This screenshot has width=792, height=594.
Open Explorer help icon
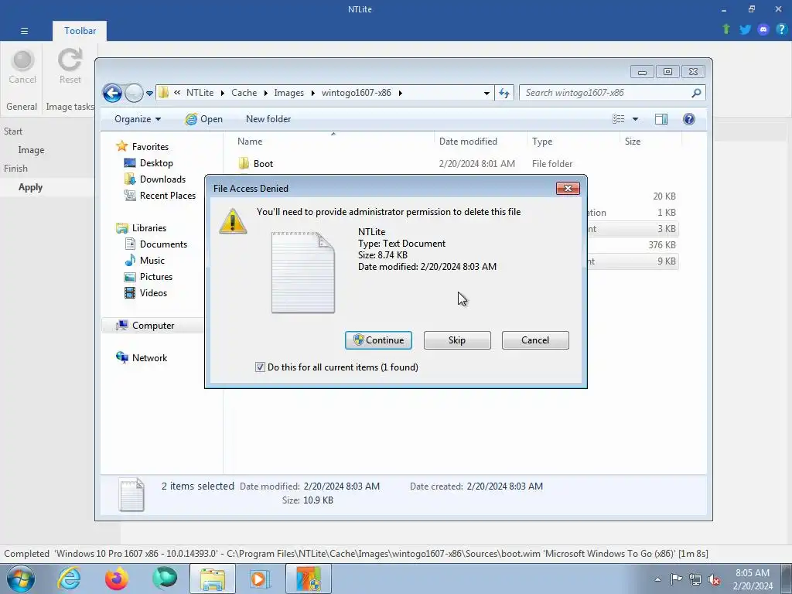689,119
